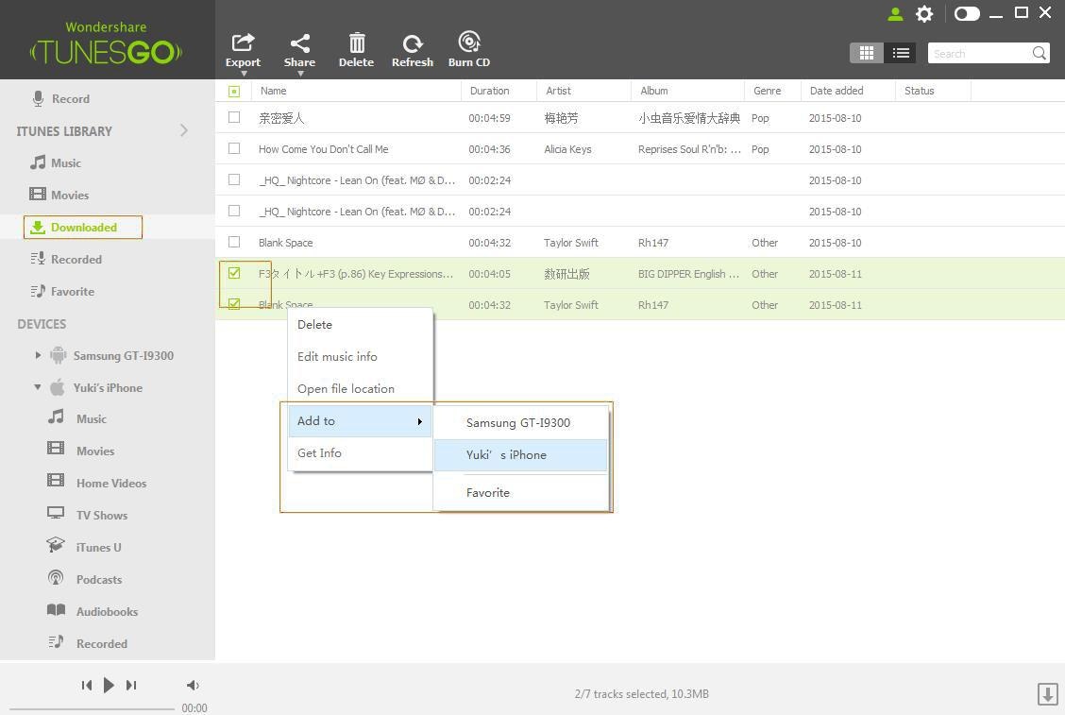Click the download queue icon in status bar
The image size is (1065, 715).
tap(1047, 694)
